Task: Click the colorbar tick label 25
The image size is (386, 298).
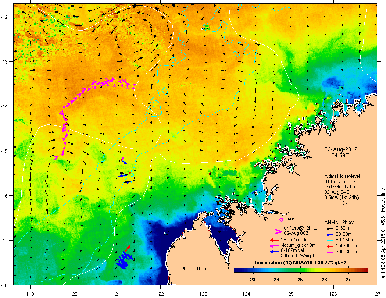Action: (300, 280)
